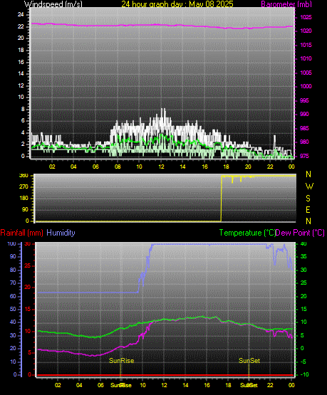Click the S compass direction label

(308, 199)
